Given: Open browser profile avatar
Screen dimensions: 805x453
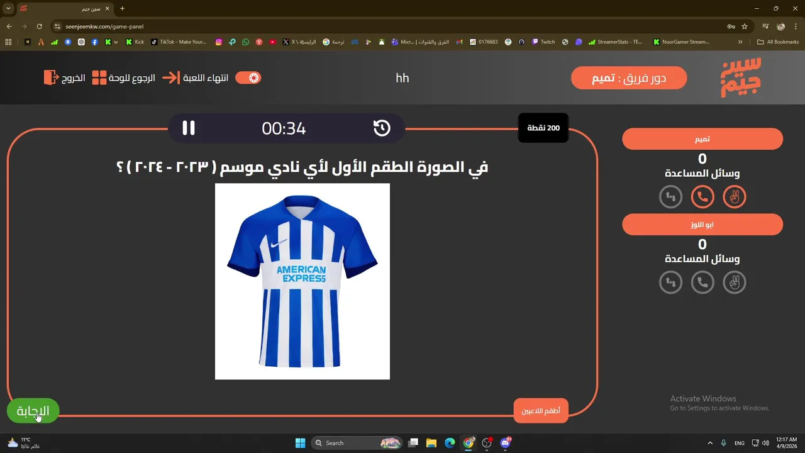Looking at the screenshot, I should click(781, 26).
